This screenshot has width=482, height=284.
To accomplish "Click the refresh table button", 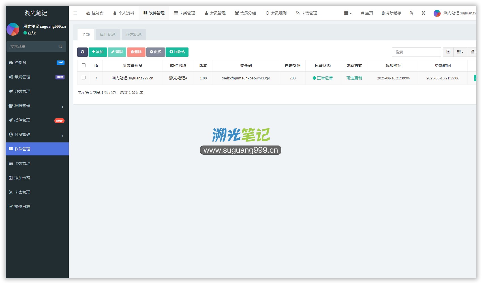I will tap(82, 52).
